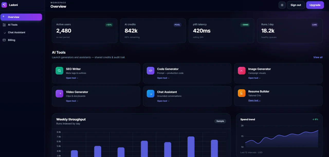Click the Sample badge on Weekly throughput
Screen dimensions: 329x157
[220, 121]
